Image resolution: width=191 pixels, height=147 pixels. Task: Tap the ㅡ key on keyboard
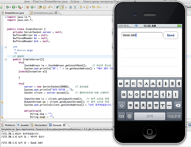point(169,105)
